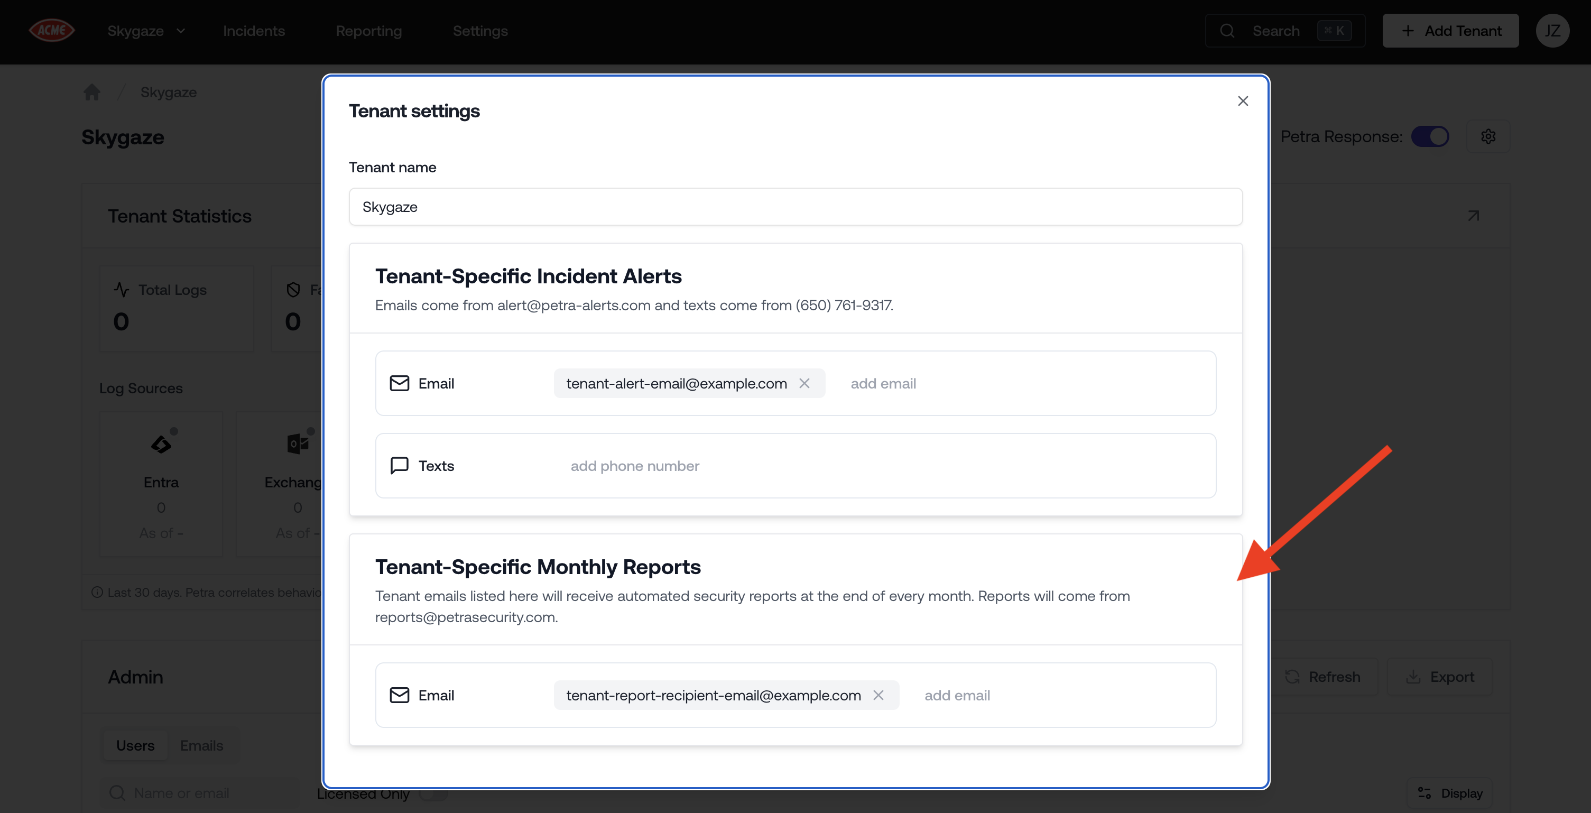Viewport: 1591px width, 813px height.
Task: Click the ACME logo
Action: (x=52, y=30)
